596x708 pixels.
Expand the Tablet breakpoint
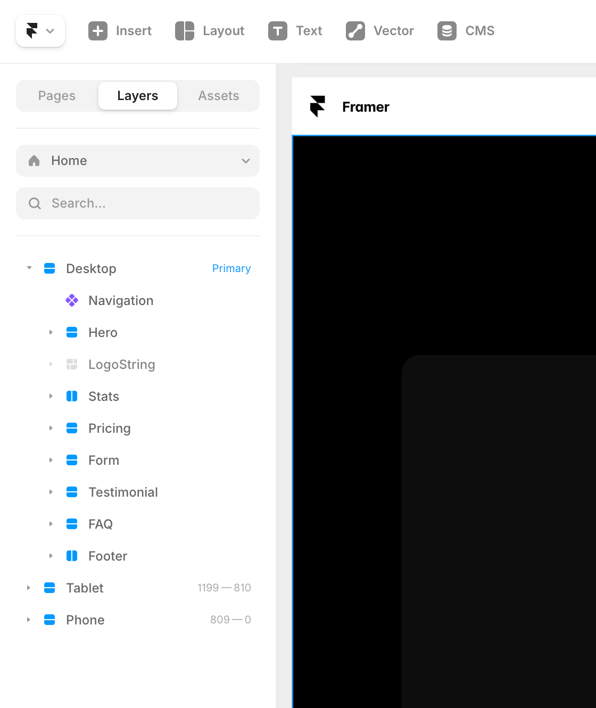click(x=29, y=588)
